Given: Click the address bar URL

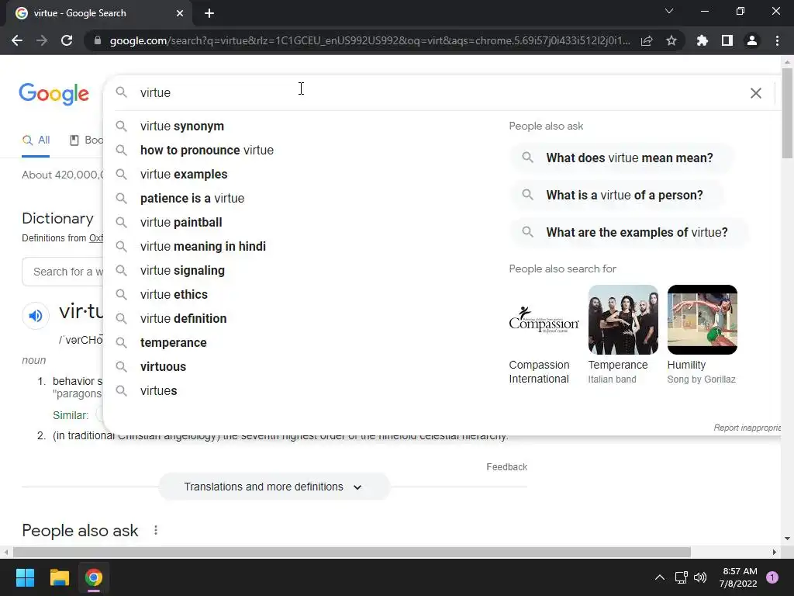Looking at the screenshot, I should coord(370,40).
